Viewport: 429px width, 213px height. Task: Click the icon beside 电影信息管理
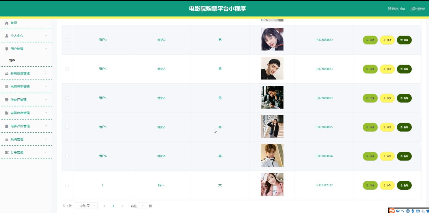(7, 113)
